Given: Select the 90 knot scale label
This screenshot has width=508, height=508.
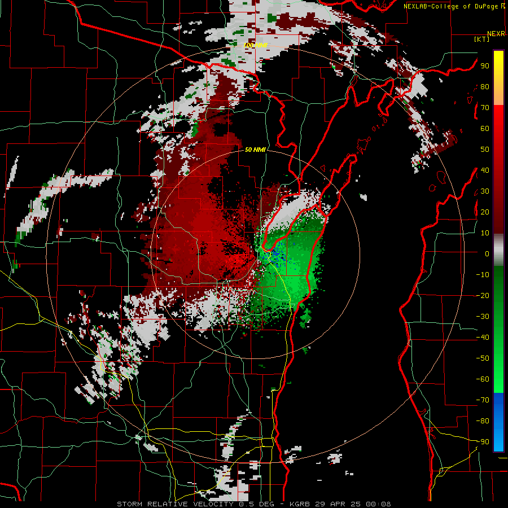Looking at the screenshot, I should click(x=485, y=66).
